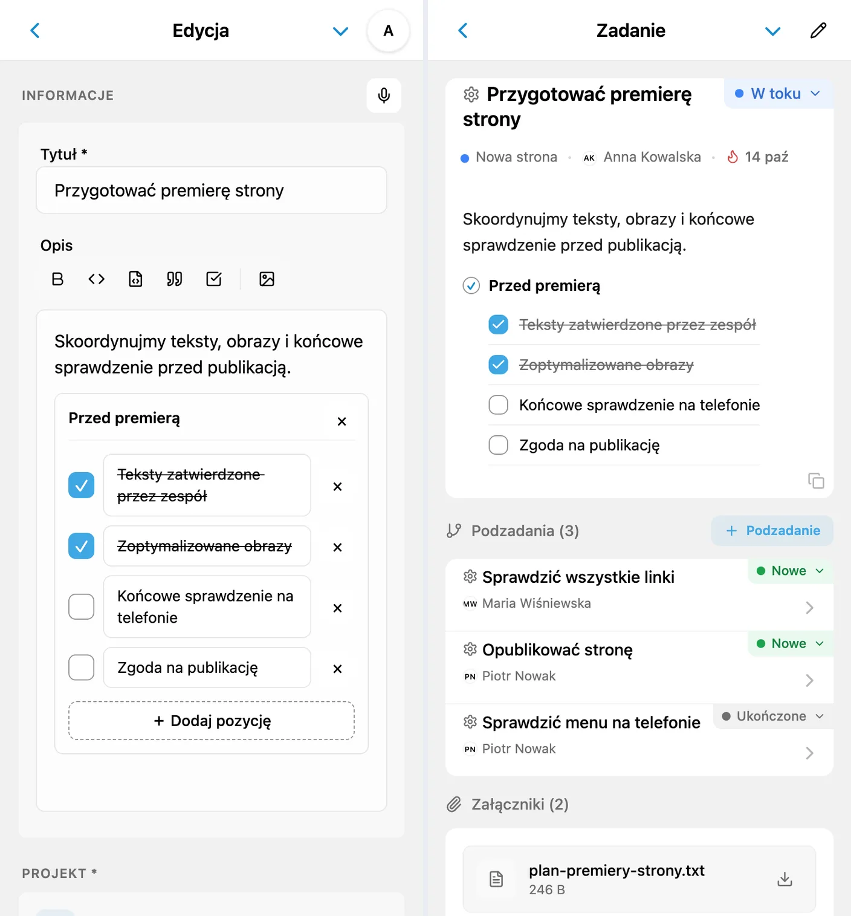851x916 pixels.
Task: Open task editing with pencil icon
Action: tap(818, 30)
